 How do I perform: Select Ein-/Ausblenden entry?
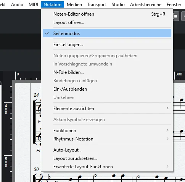click(107, 89)
